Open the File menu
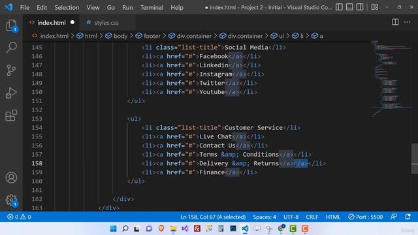418x235 pixels. pos(25,7)
